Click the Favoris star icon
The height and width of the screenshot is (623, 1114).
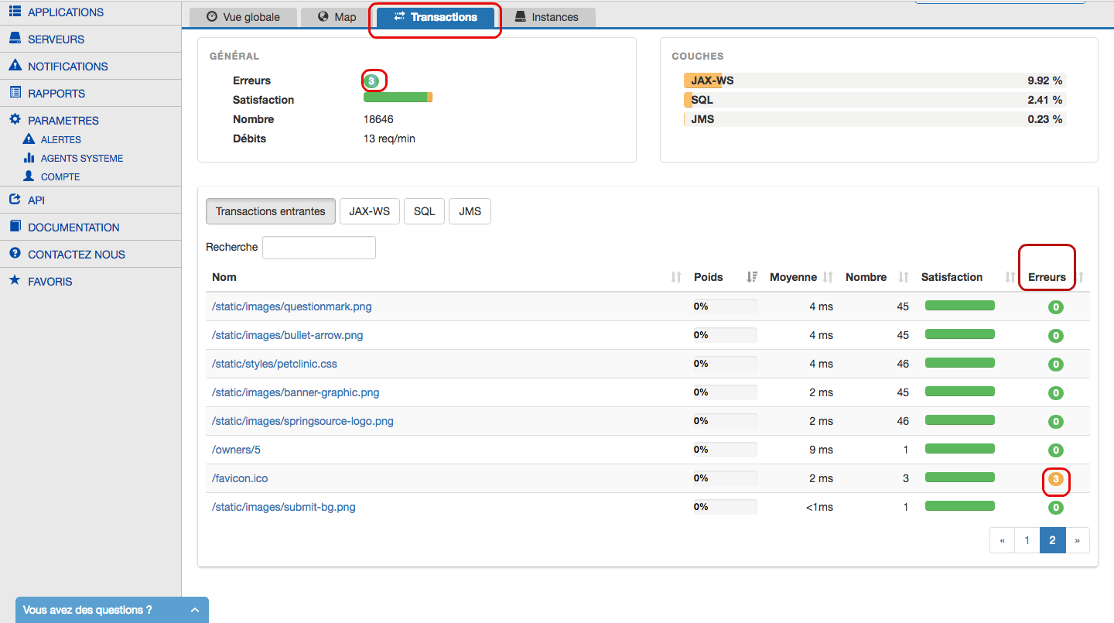tap(15, 281)
